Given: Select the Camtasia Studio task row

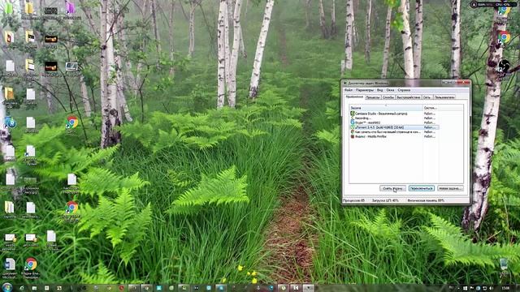Looking at the screenshot, I should point(394,114).
